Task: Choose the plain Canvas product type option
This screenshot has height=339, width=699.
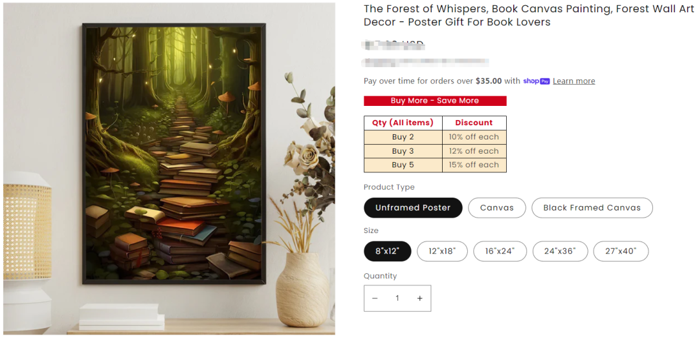Action: (496, 208)
